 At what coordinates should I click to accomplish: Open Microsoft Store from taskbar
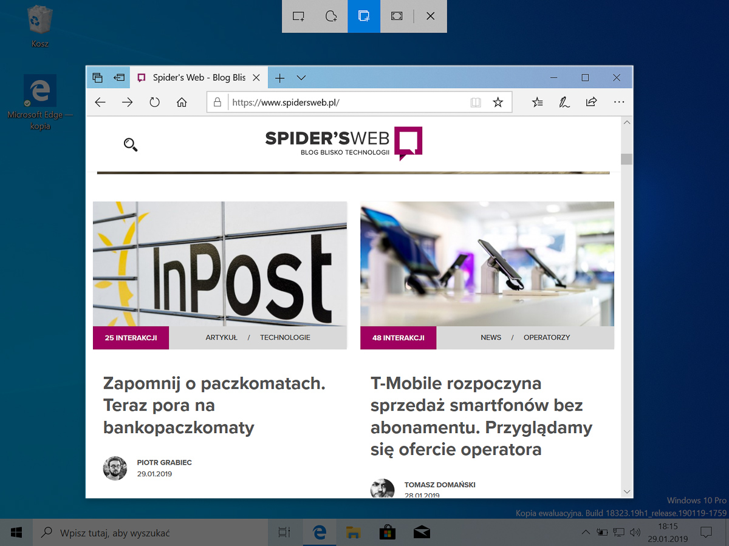click(x=387, y=533)
